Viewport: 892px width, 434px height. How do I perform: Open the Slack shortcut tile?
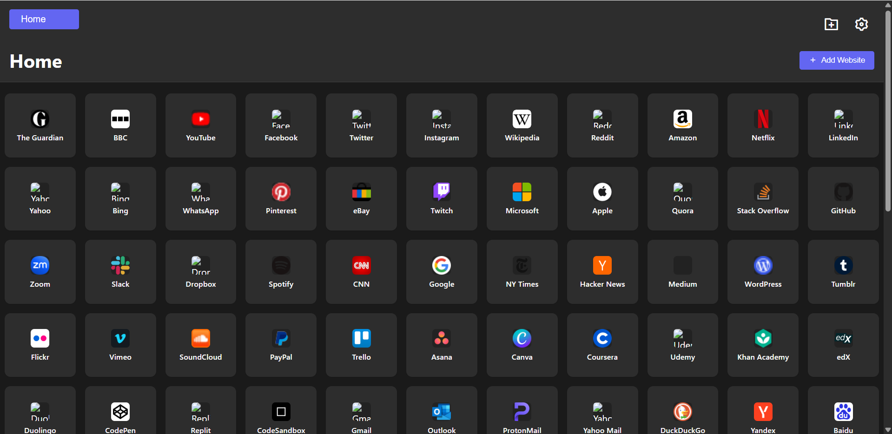pos(120,272)
